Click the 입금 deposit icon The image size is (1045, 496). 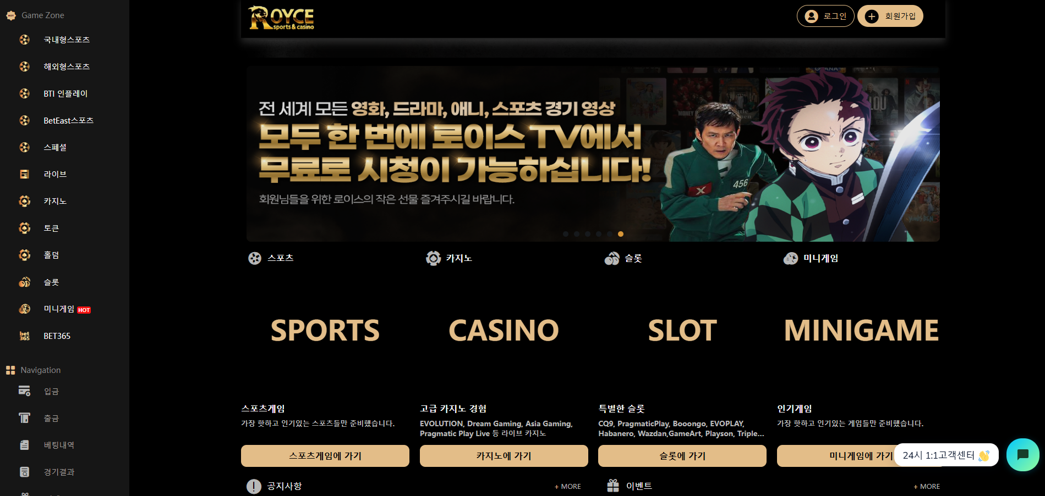tap(25, 391)
